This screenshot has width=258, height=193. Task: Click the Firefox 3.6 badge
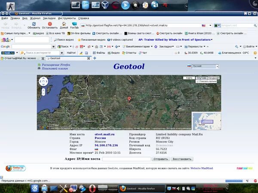pyautogui.click(x=15, y=169)
